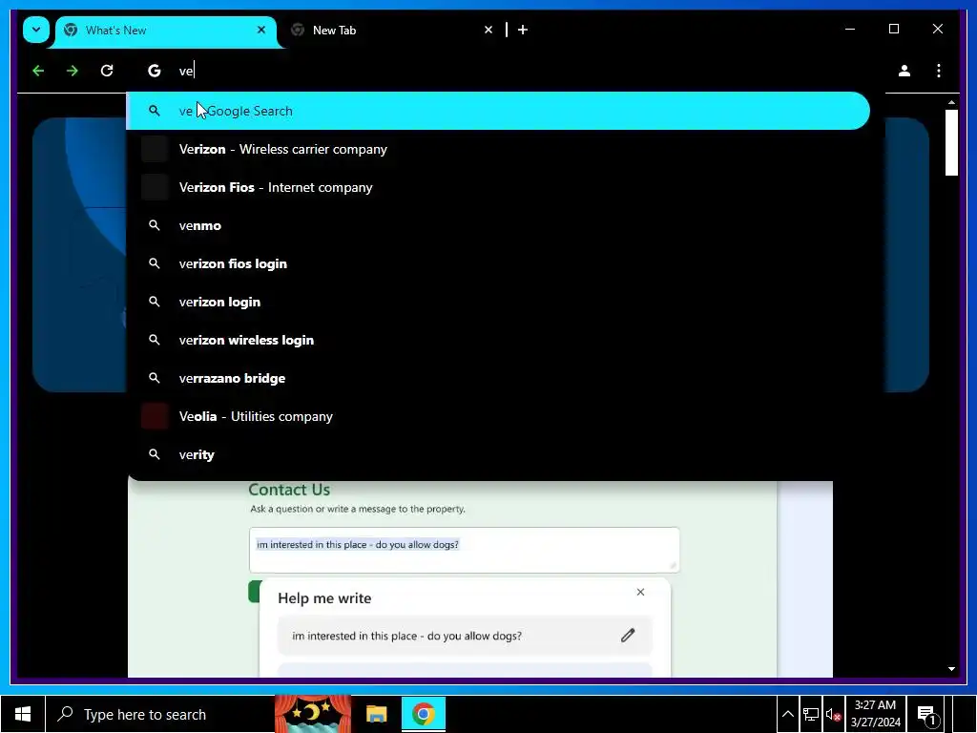Click the scrollbar down arrow

[x=951, y=669]
